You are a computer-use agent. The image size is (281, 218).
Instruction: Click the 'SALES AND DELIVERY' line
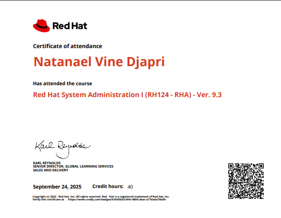pyautogui.click(x=50, y=170)
